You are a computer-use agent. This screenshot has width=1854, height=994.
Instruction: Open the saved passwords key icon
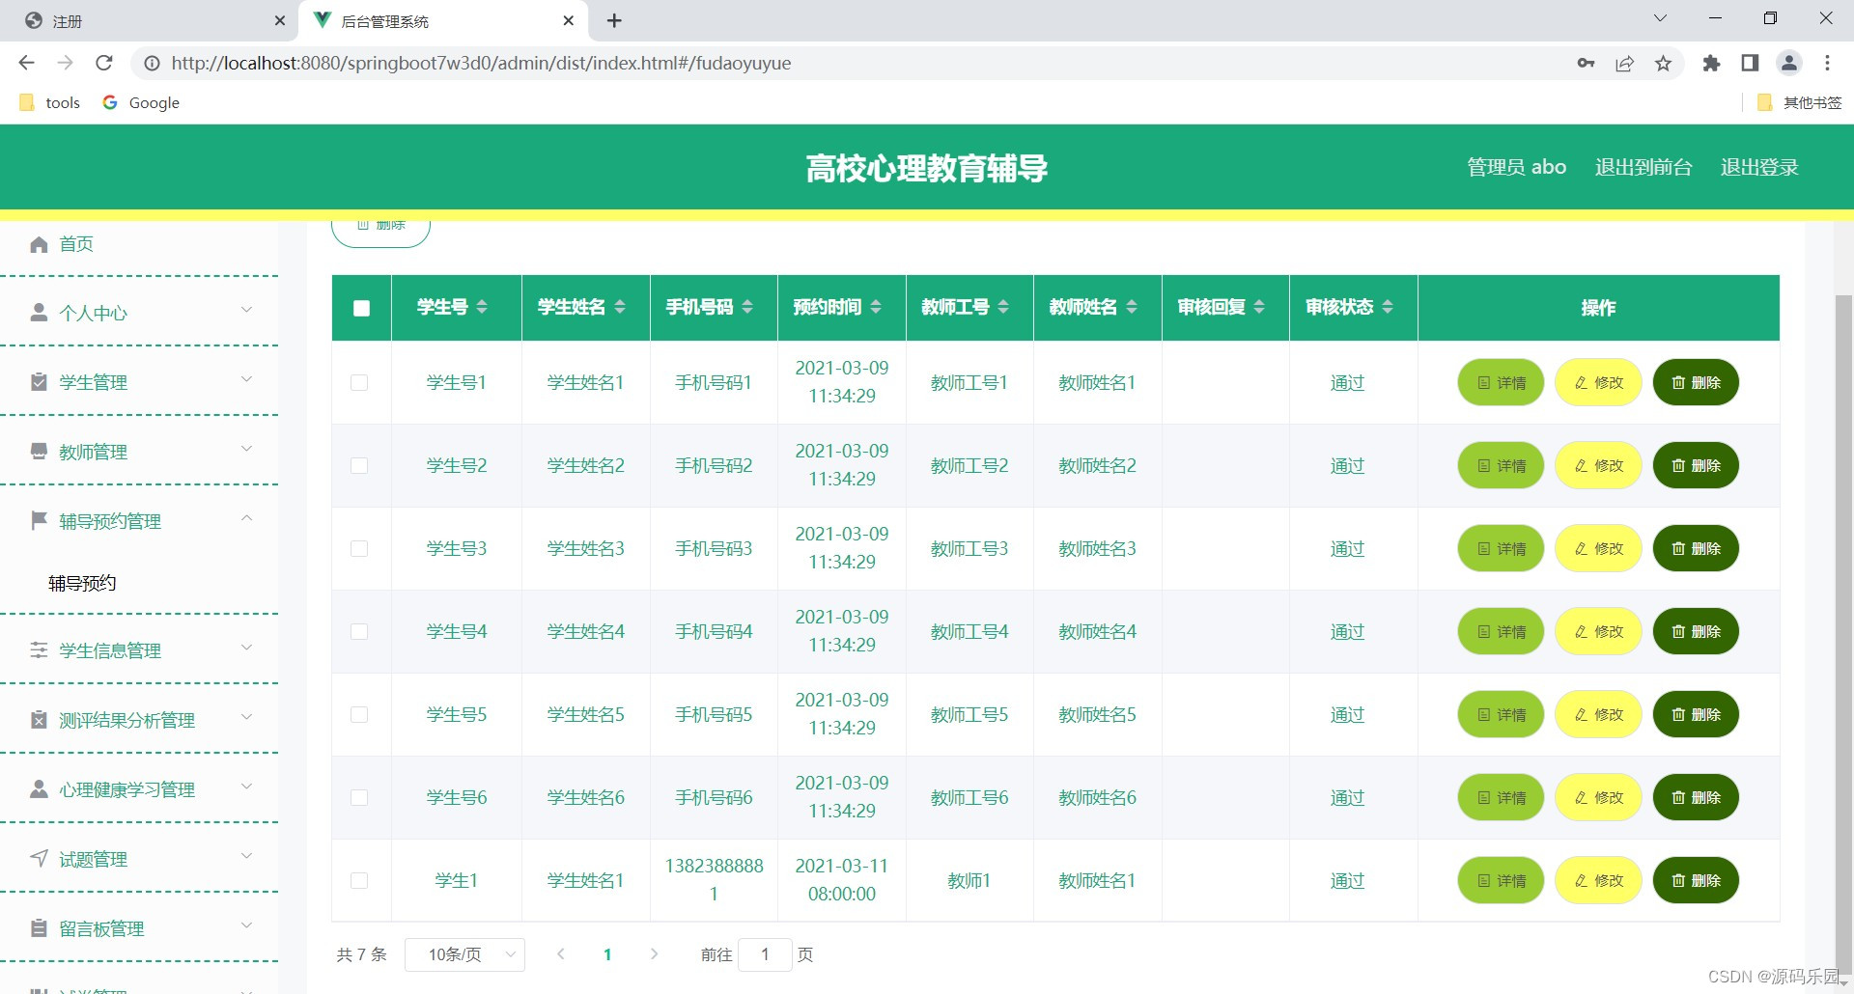click(1586, 63)
